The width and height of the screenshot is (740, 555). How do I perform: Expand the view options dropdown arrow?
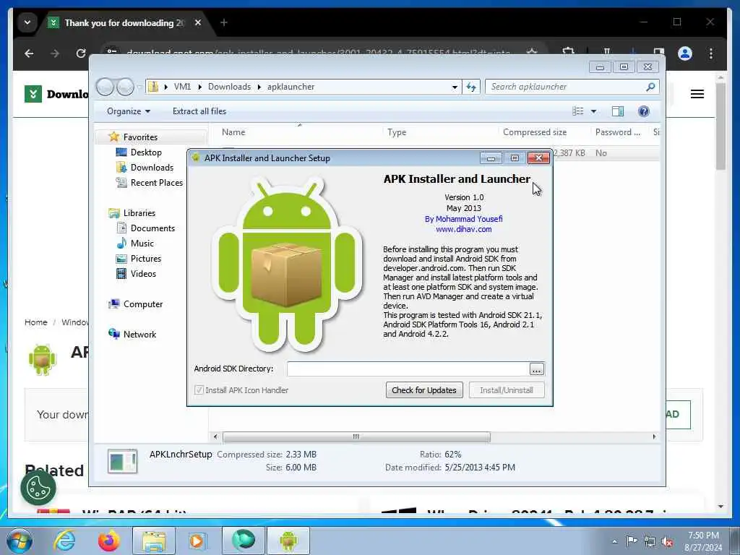click(x=593, y=111)
